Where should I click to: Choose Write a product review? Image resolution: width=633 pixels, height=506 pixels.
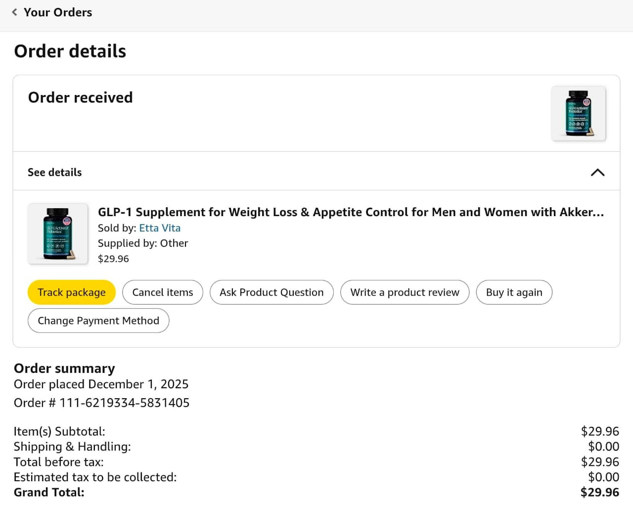[405, 292]
